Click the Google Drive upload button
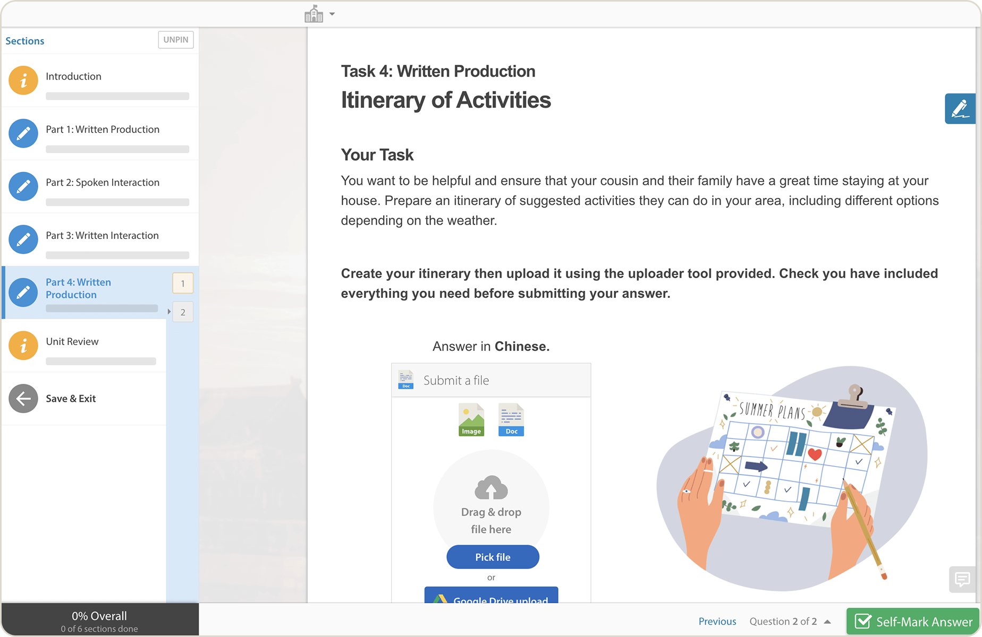Viewport: 982px width, 637px height. (491, 596)
